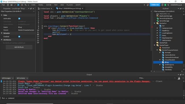Open the ENDERERkeyjust account dropdown
The height and width of the screenshot is (104, 185).
click(177, 5)
